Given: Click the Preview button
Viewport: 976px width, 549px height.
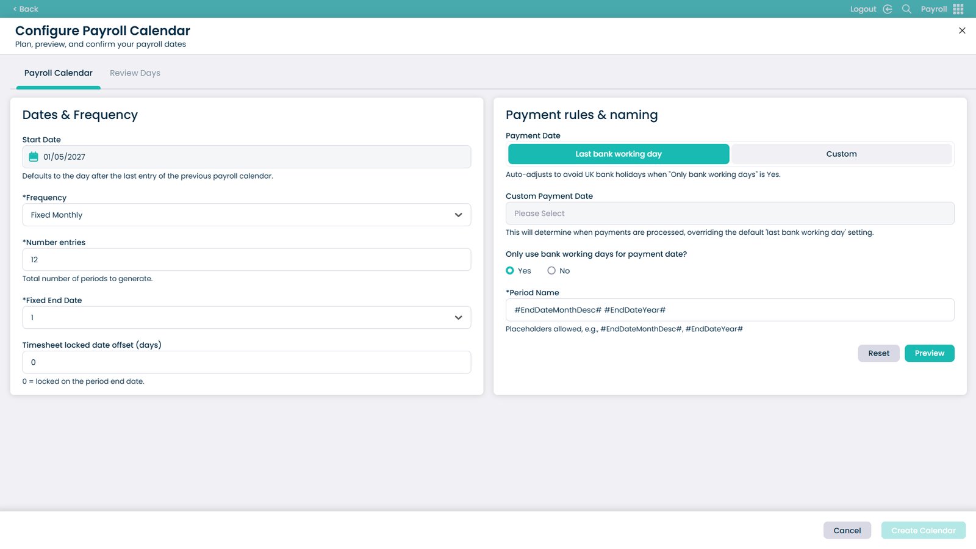Looking at the screenshot, I should click(930, 353).
